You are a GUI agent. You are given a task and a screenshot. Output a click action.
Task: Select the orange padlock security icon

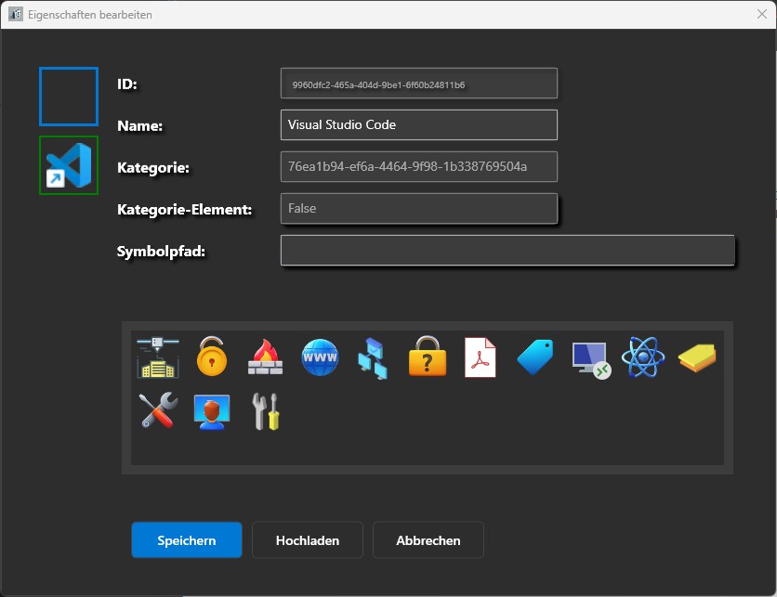click(x=212, y=357)
